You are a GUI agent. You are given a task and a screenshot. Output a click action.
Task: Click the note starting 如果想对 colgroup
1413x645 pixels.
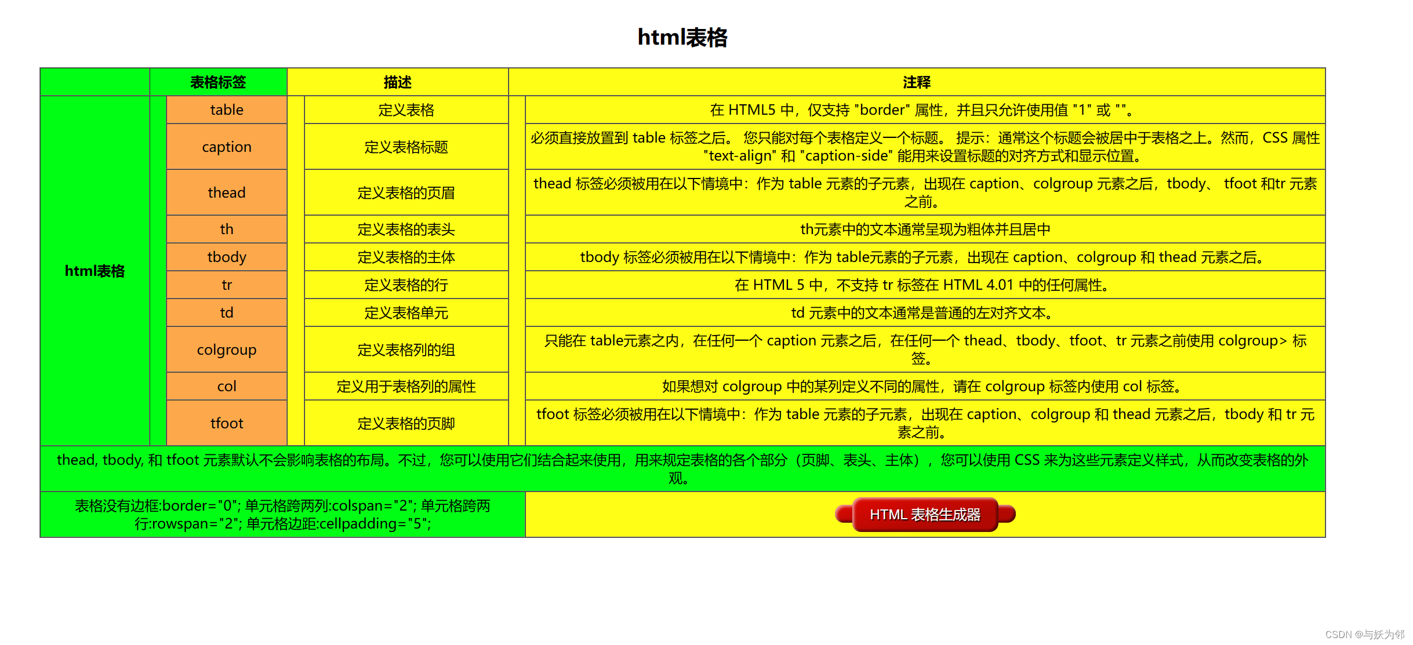click(x=925, y=386)
